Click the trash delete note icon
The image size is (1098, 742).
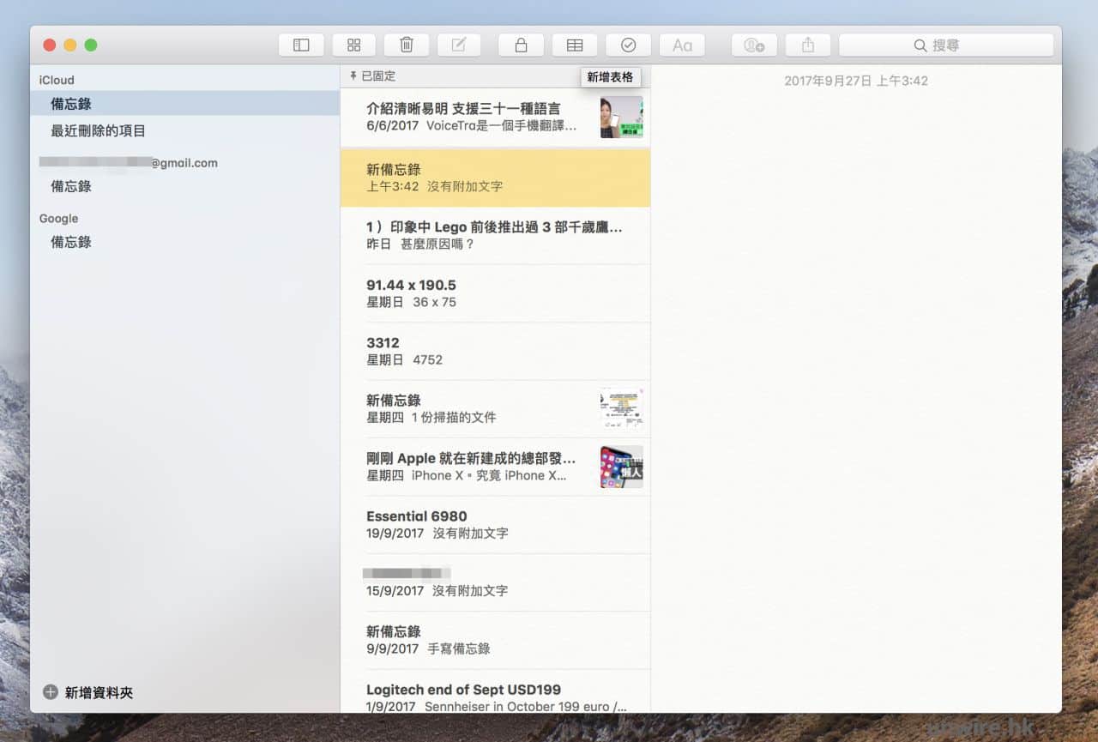pyautogui.click(x=407, y=45)
